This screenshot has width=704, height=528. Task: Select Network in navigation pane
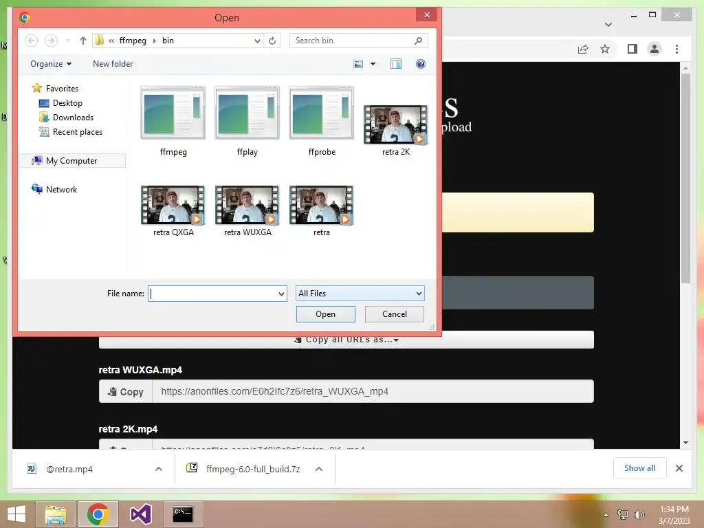(54, 189)
